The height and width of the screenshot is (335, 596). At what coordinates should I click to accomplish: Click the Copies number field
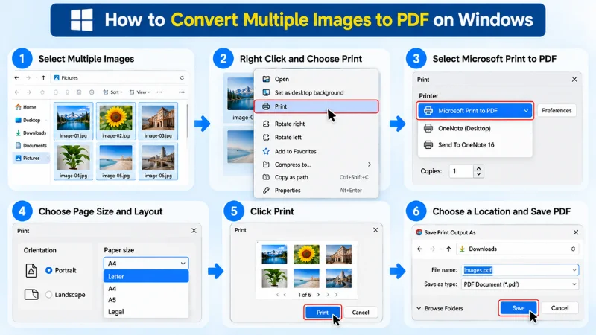pos(461,171)
